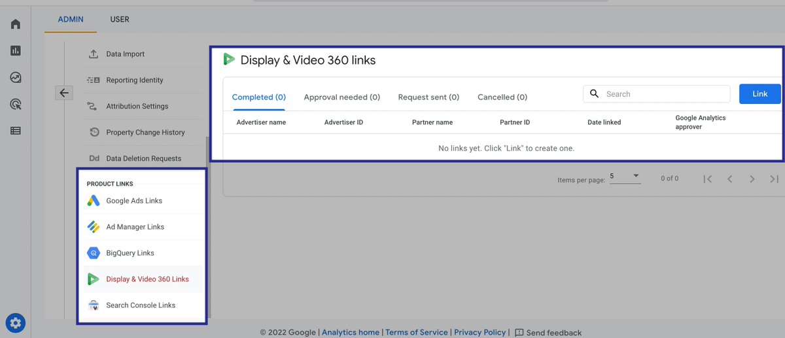Click the BigQuery logo icon

point(94,253)
